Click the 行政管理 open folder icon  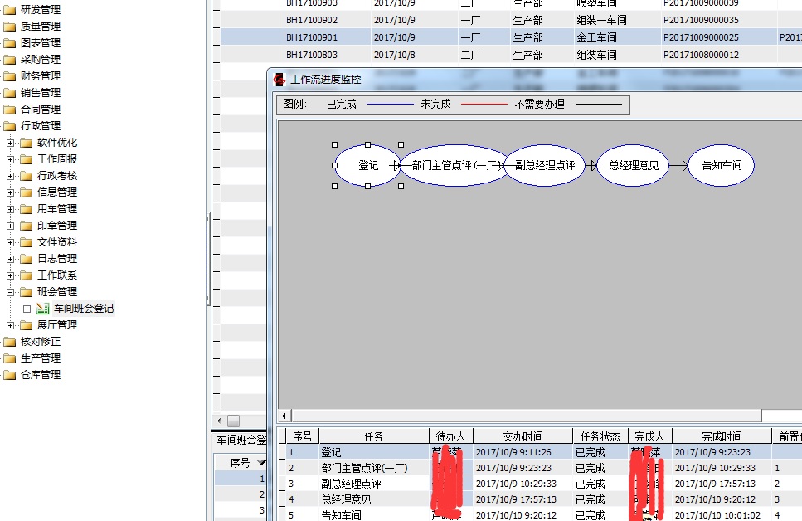9,126
